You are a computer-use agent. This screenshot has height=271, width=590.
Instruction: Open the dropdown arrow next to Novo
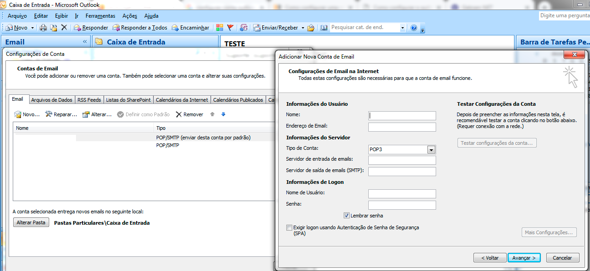click(32, 28)
